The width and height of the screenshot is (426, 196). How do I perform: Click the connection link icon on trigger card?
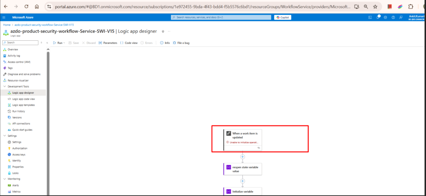tap(259, 148)
